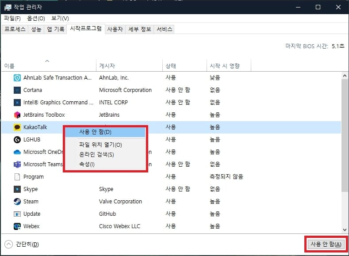Click publisher AhnLab, Inc.
The image size is (349, 256).
[x=114, y=78]
